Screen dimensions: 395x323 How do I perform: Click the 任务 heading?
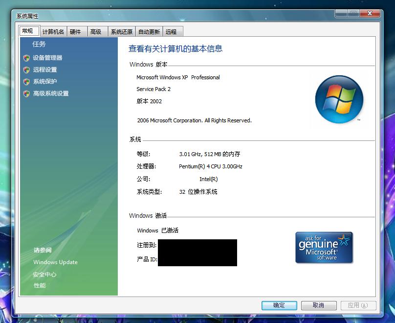39,44
